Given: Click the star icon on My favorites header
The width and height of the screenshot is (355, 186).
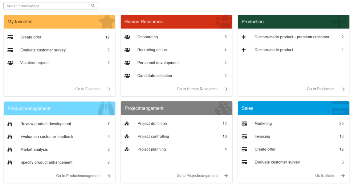Looking at the screenshot, I should point(107,21).
